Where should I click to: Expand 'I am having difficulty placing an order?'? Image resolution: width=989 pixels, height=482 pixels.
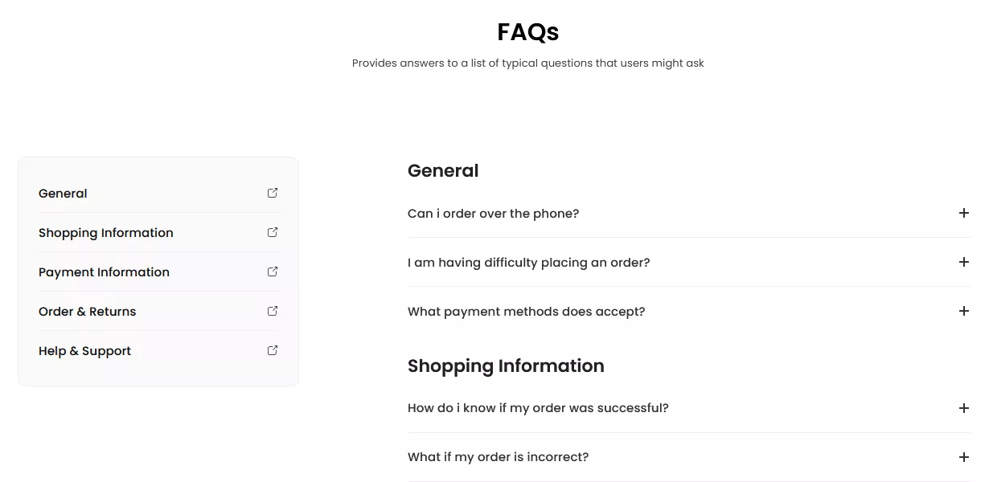tap(528, 262)
